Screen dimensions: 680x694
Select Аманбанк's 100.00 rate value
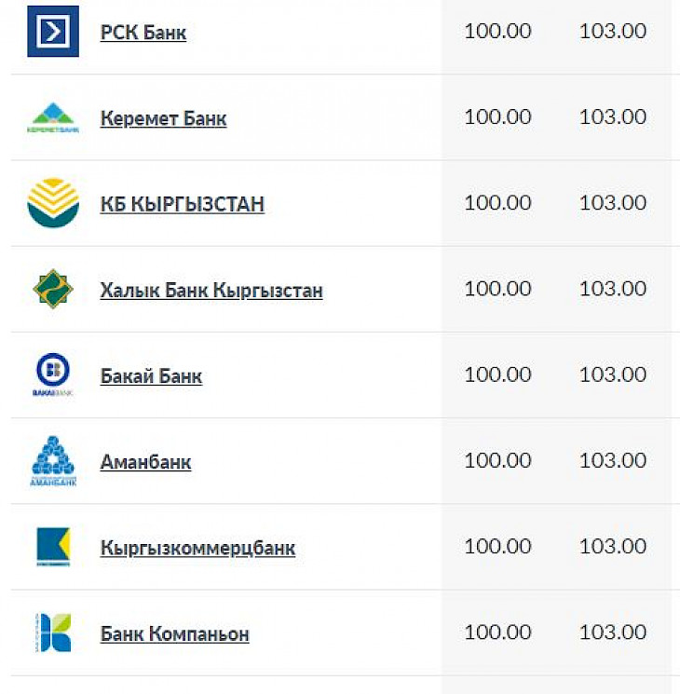(497, 460)
